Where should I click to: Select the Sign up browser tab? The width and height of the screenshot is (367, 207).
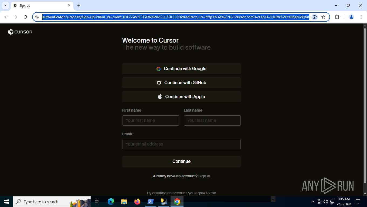(x=42, y=5)
